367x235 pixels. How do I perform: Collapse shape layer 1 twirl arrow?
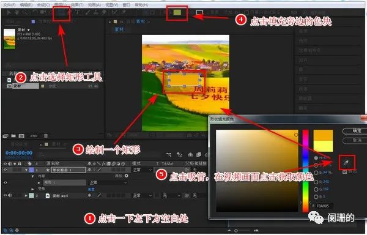click(26, 170)
